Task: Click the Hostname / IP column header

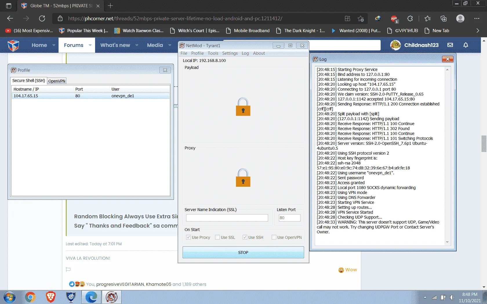Action: click(x=43, y=89)
